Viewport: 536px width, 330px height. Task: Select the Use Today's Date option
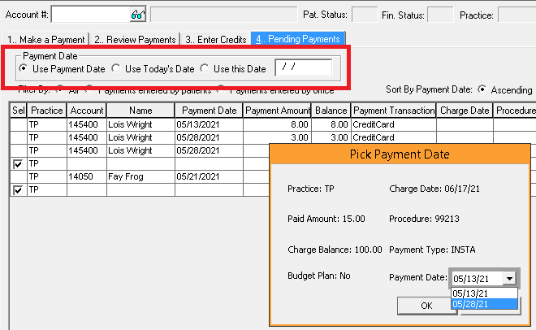[115, 69]
